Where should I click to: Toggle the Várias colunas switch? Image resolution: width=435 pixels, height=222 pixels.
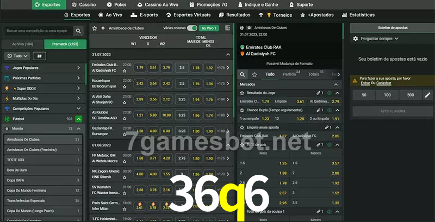coord(192,28)
